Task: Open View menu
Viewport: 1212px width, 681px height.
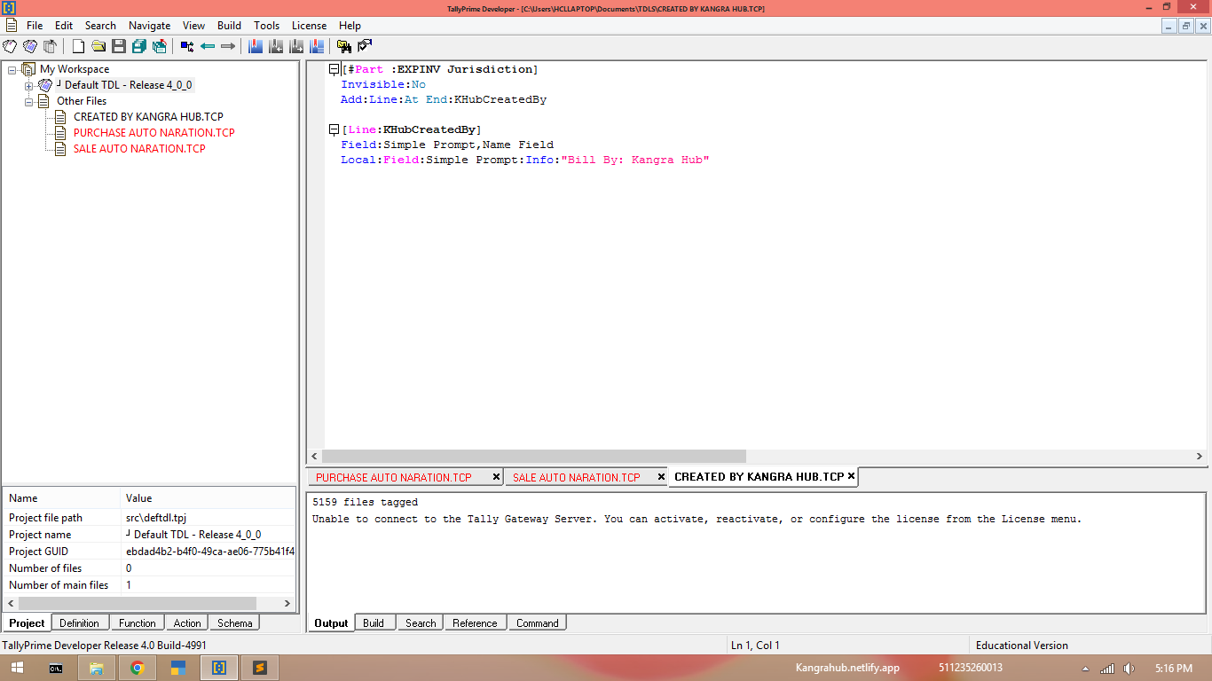Action: 193,26
